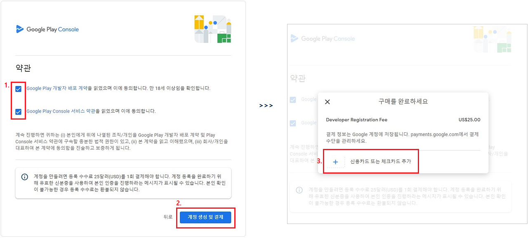Go back with the 뒤로 button
Image resolution: width=530 pixels, height=238 pixels.
point(167,217)
